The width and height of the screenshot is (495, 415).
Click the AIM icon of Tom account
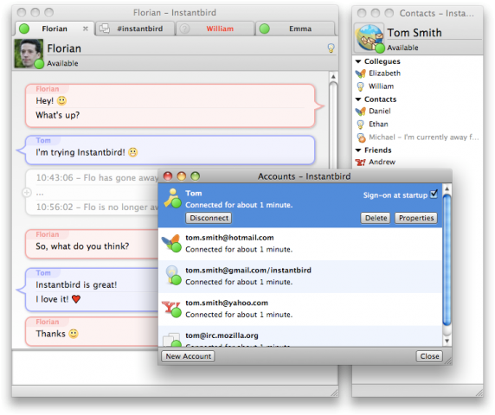point(172,198)
